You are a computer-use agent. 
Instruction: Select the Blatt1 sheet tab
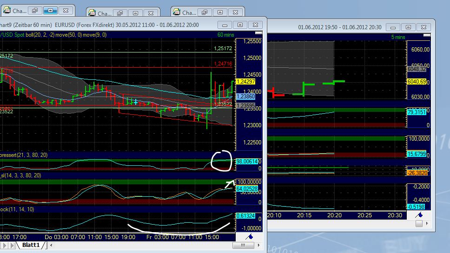point(31,245)
